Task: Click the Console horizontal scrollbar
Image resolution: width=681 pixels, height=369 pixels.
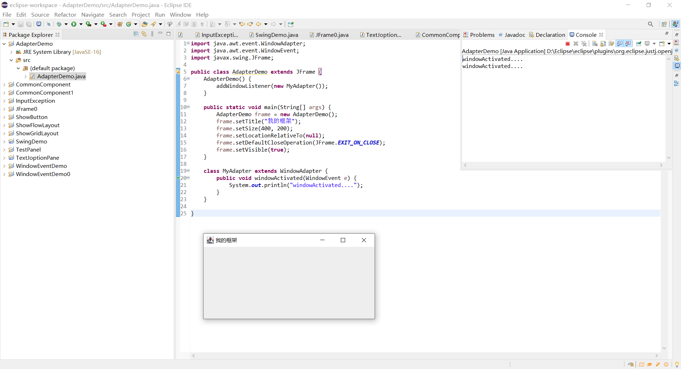Action: click(563, 165)
